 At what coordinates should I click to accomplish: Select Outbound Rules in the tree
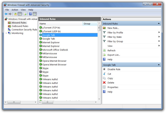point(20,26)
